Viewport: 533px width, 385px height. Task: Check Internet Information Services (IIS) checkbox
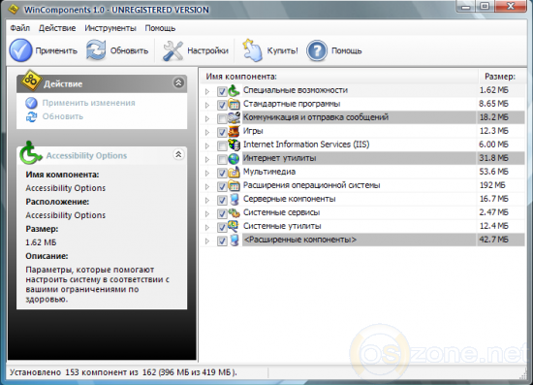coord(222,145)
